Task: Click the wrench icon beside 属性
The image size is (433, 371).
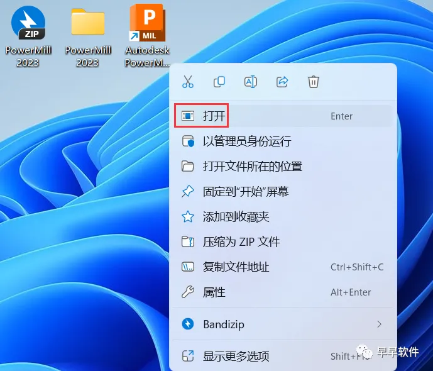Action: coord(188,292)
